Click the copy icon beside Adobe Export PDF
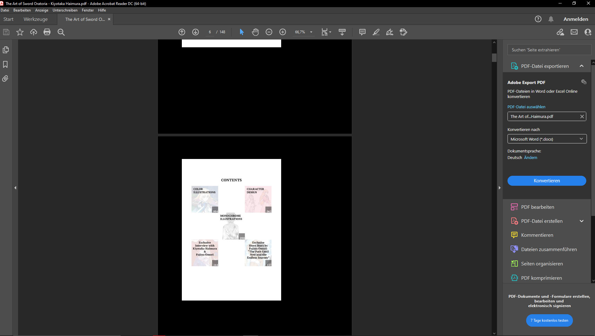The height and width of the screenshot is (336, 595). (x=584, y=82)
